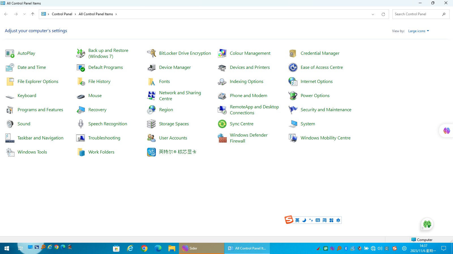
Task: Click All Control Panel Items breadcrumb
Action: [x=96, y=14]
